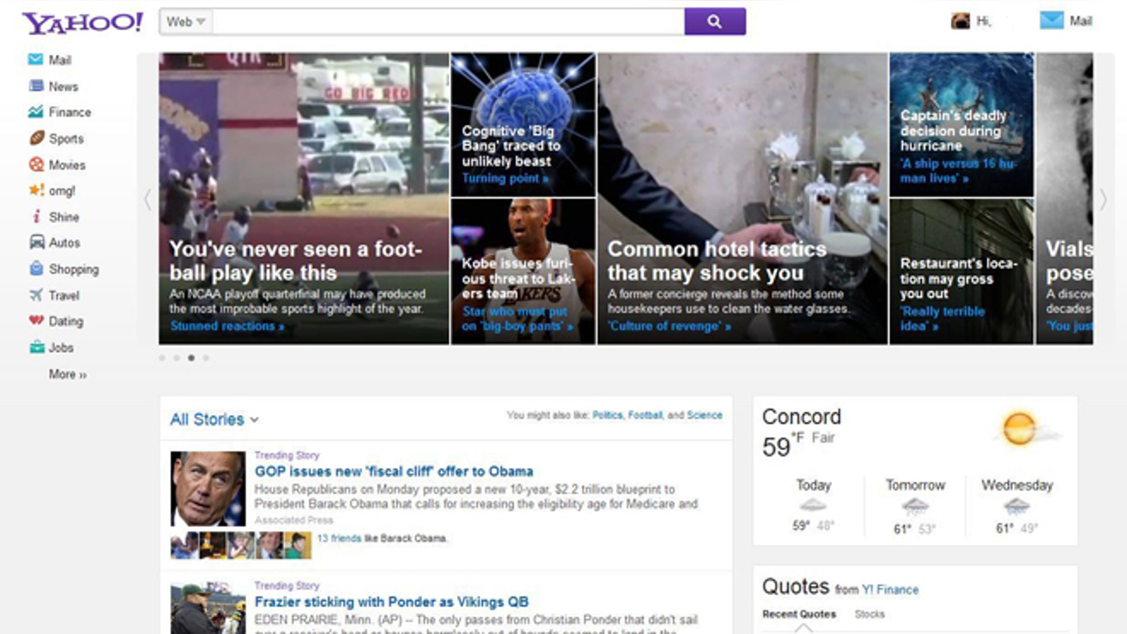The height and width of the screenshot is (634, 1127).
Task: Open the Movies reel icon in the sidebar
Action: 36,164
